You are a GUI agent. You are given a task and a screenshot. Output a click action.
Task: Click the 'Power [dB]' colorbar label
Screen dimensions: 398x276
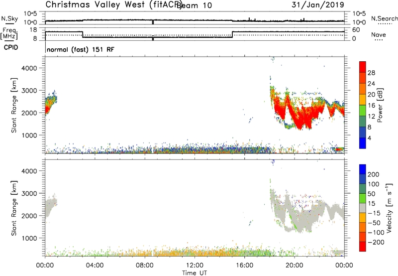pyautogui.click(x=380, y=105)
